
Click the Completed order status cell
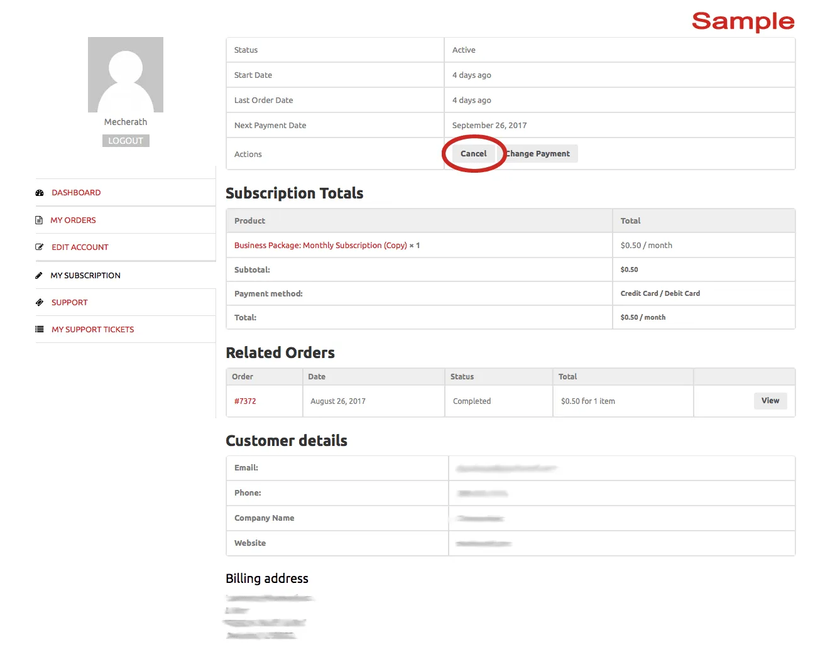click(472, 401)
